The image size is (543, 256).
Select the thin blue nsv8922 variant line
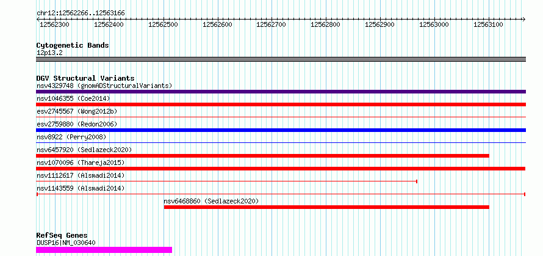point(281,142)
